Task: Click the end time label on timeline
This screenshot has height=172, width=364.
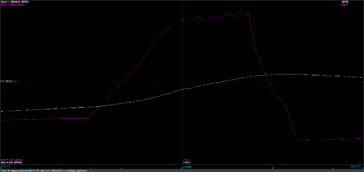Action: click(356, 166)
